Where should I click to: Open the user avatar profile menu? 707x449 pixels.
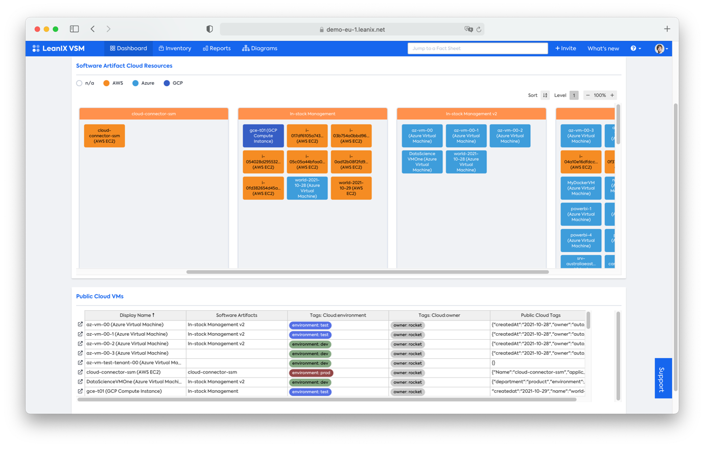coord(661,48)
